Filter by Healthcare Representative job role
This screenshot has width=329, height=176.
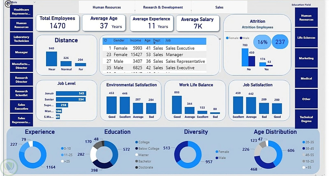click(x=21, y=11)
